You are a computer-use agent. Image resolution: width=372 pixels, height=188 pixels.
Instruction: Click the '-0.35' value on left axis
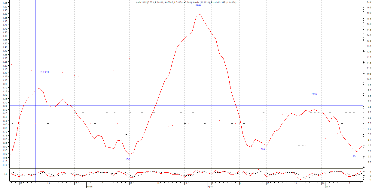5,106
